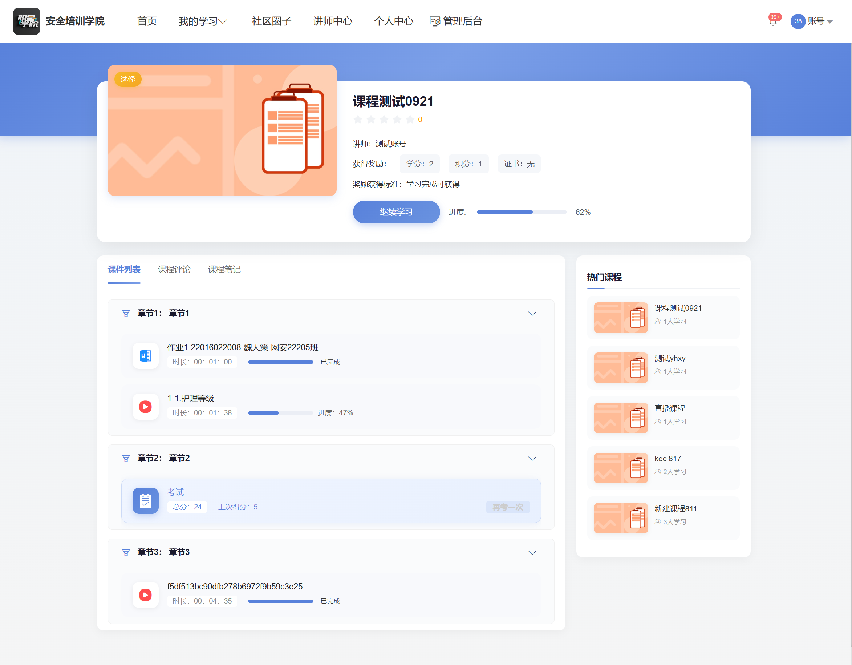Viewport: 852px width, 665px height.
Task: Click the 管理后台 monitor icon
Action: click(x=435, y=21)
